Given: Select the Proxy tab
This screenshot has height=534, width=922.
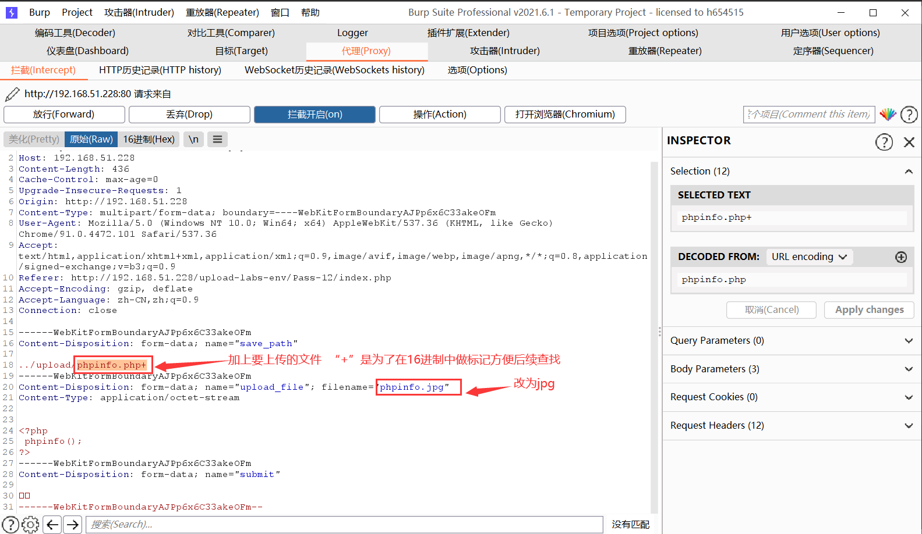Looking at the screenshot, I should coord(366,51).
